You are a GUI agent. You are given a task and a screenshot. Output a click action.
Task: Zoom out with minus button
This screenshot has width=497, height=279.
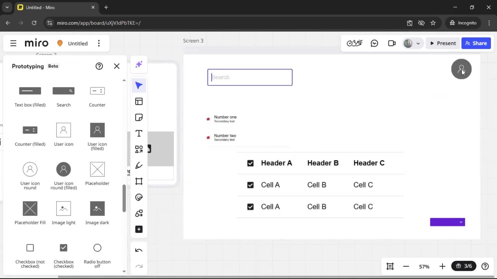click(406, 266)
